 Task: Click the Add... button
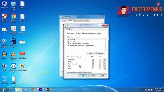click(91, 53)
